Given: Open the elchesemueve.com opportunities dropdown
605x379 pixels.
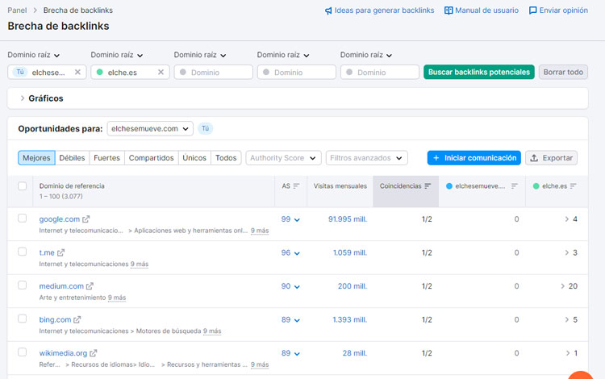Looking at the screenshot, I should tap(150, 128).
